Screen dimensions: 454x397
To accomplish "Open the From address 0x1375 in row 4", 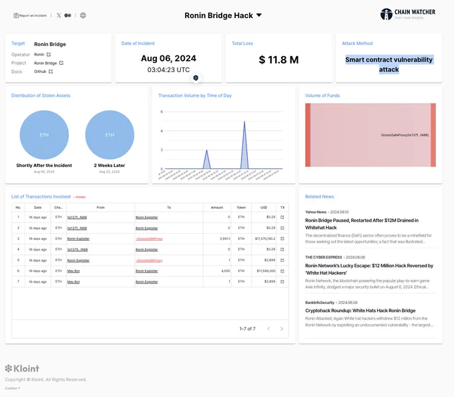I will coord(77,249).
